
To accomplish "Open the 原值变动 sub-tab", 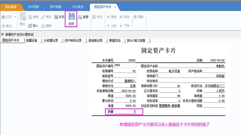I will pos(115,40).
